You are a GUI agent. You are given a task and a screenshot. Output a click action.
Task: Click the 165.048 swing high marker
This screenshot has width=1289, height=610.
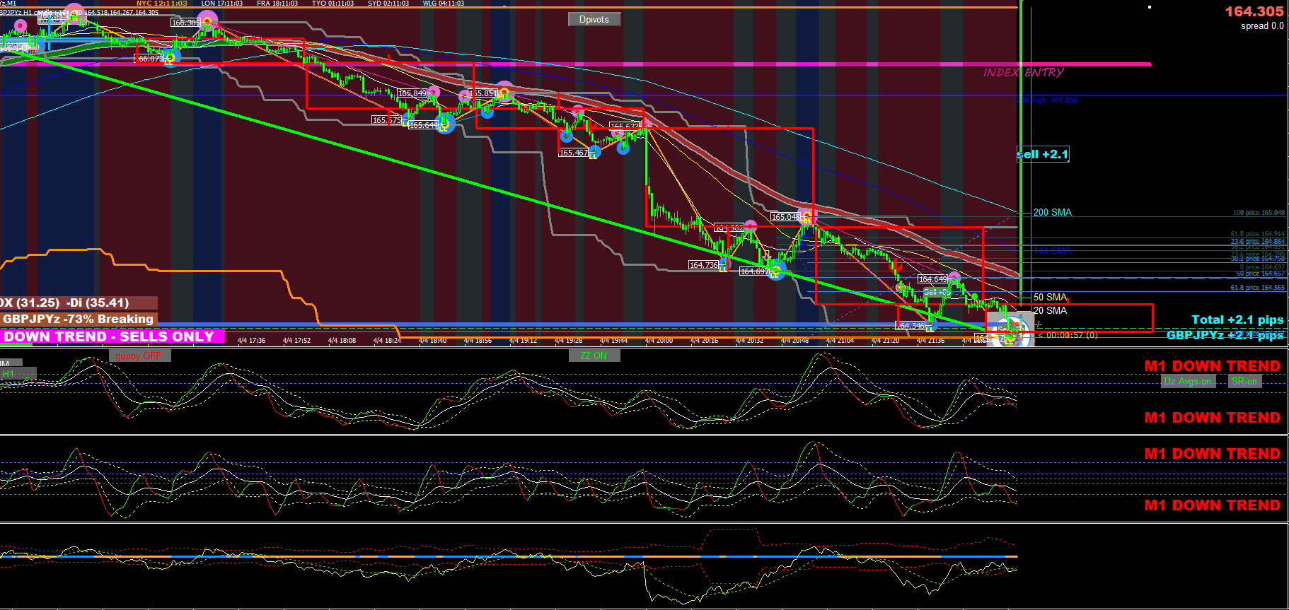pyautogui.click(x=785, y=217)
